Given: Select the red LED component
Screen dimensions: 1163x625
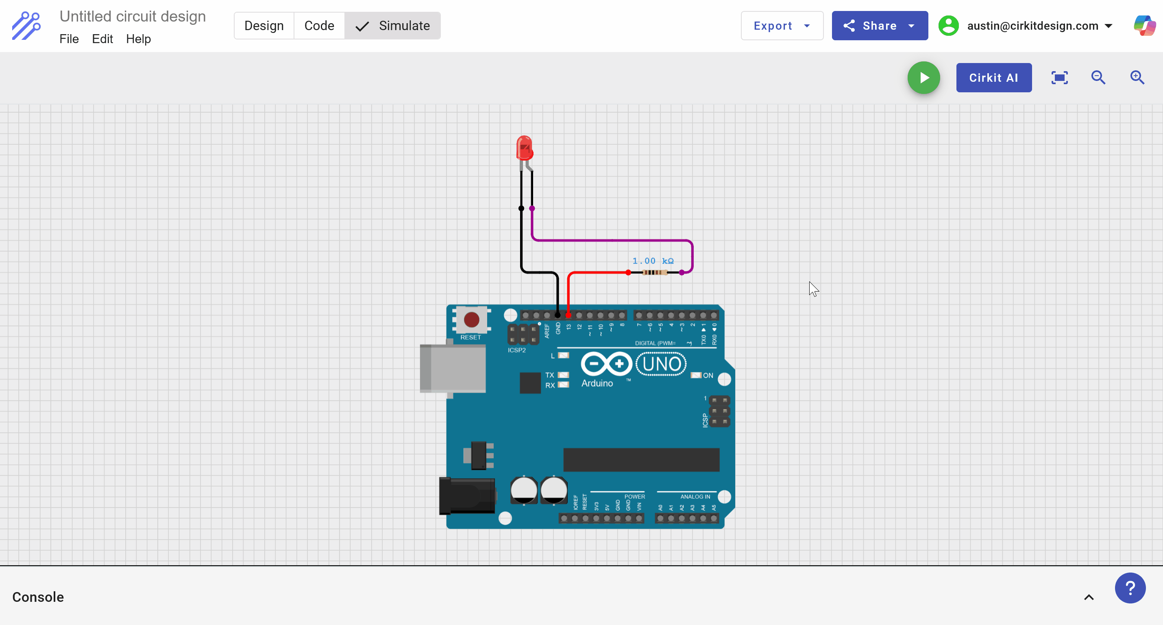Looking at the screenshot, I should coord(525,149).
